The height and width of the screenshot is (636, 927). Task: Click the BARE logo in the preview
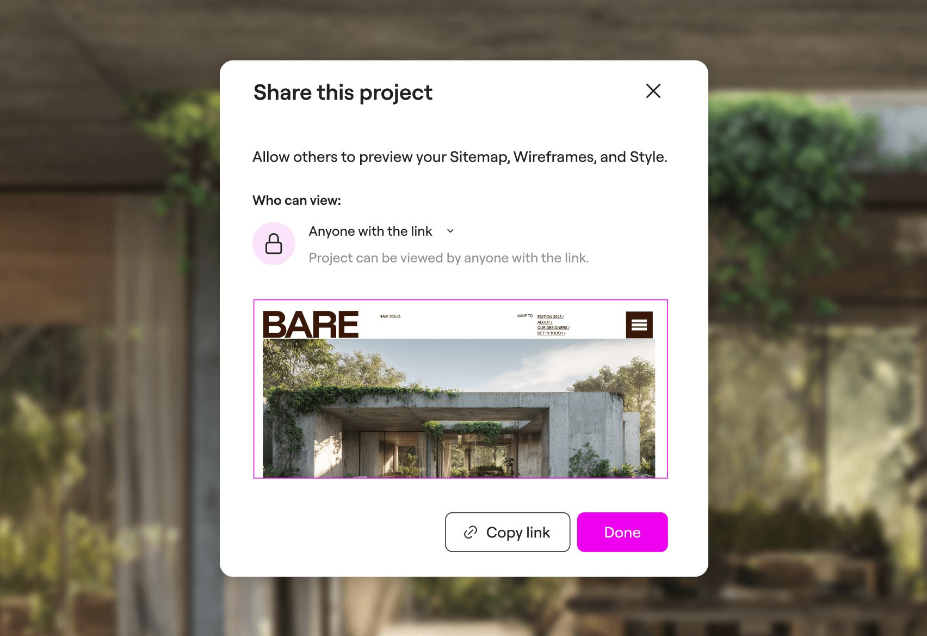(x=311, y=325)
